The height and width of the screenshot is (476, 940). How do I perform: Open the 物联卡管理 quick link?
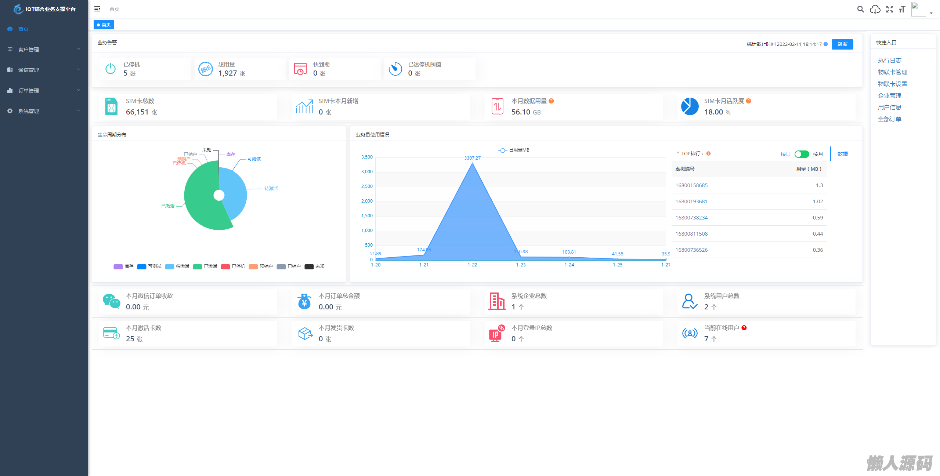(x=892, y=72)
